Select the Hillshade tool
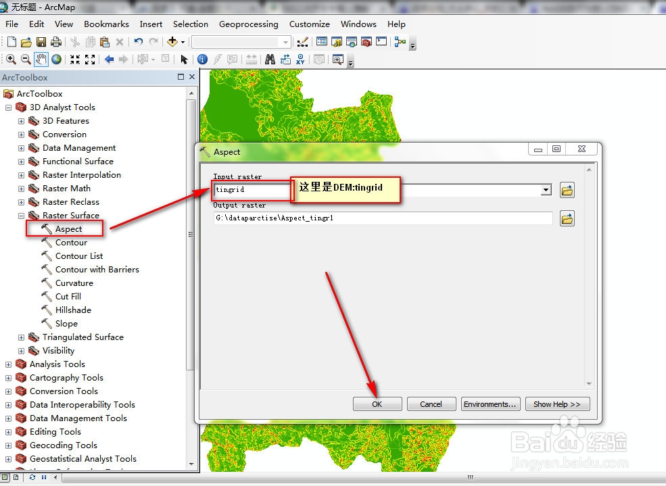The height and width of the screenshot is (486, 666). tap(73, 310)
